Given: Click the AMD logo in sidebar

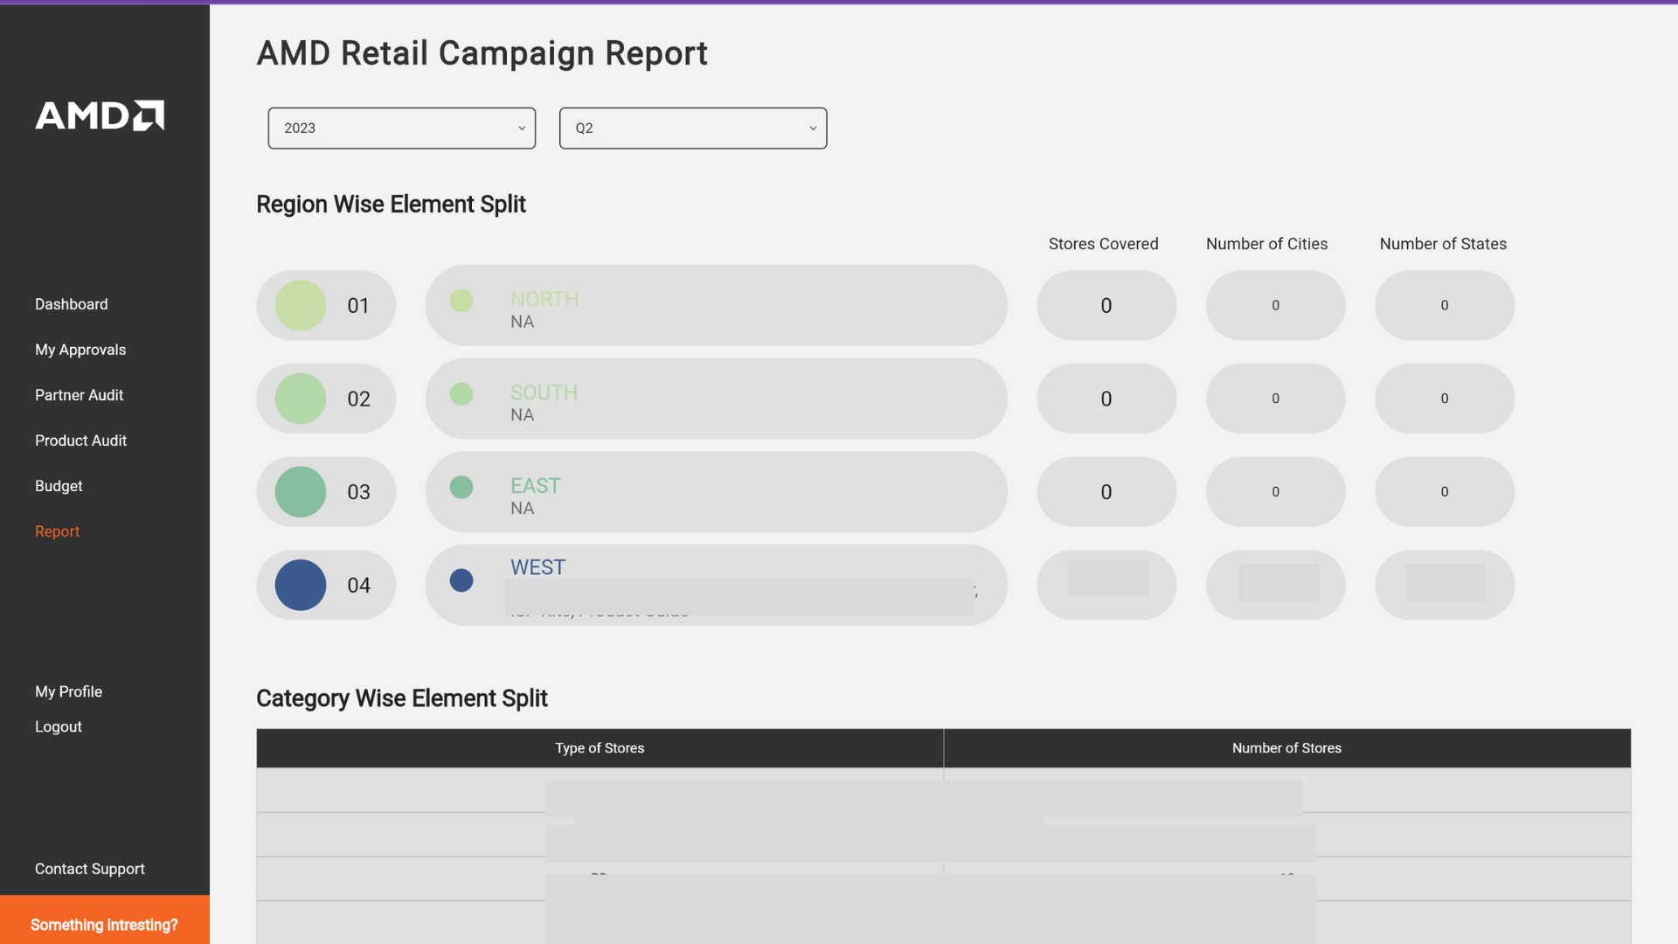Looking at the screenshot, I should (100, 115).
